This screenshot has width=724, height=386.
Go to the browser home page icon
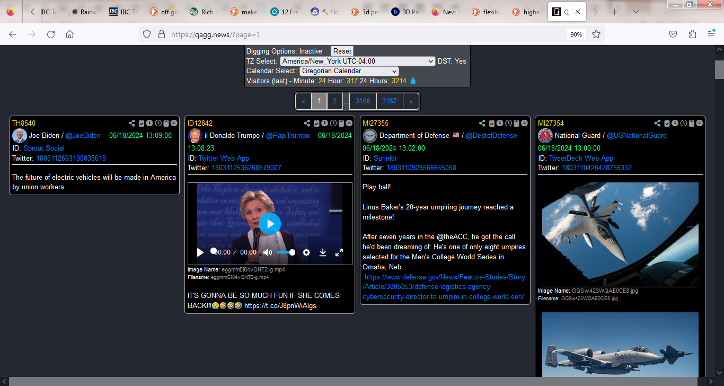tap(69, 34)
